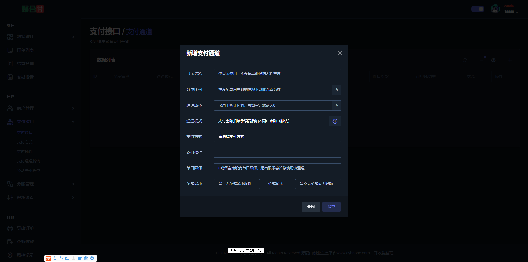Open the hamburger menu to collapse the sidebar
The image size is (528, 262).
pos(11,9)
